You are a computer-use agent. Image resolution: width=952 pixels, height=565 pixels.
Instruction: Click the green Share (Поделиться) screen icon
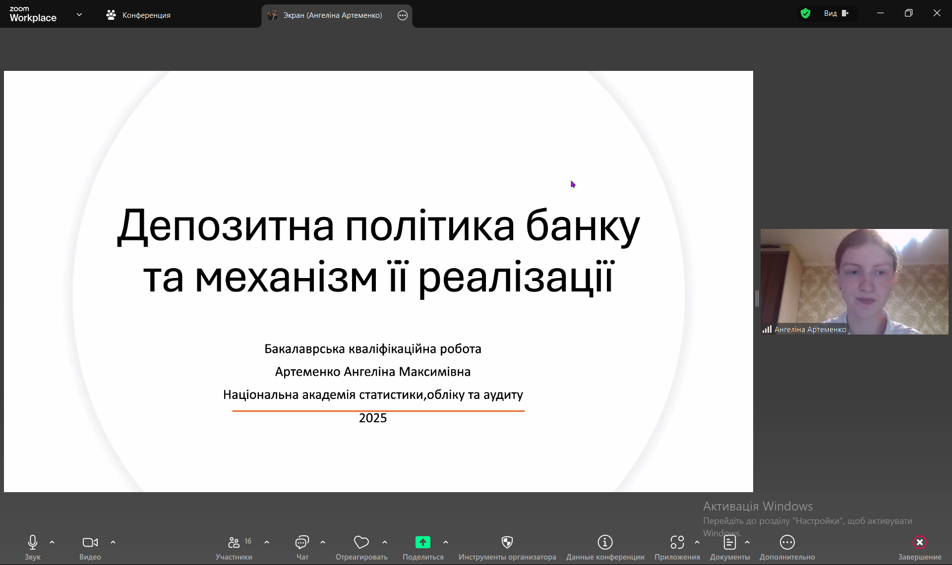click(422, 543)
